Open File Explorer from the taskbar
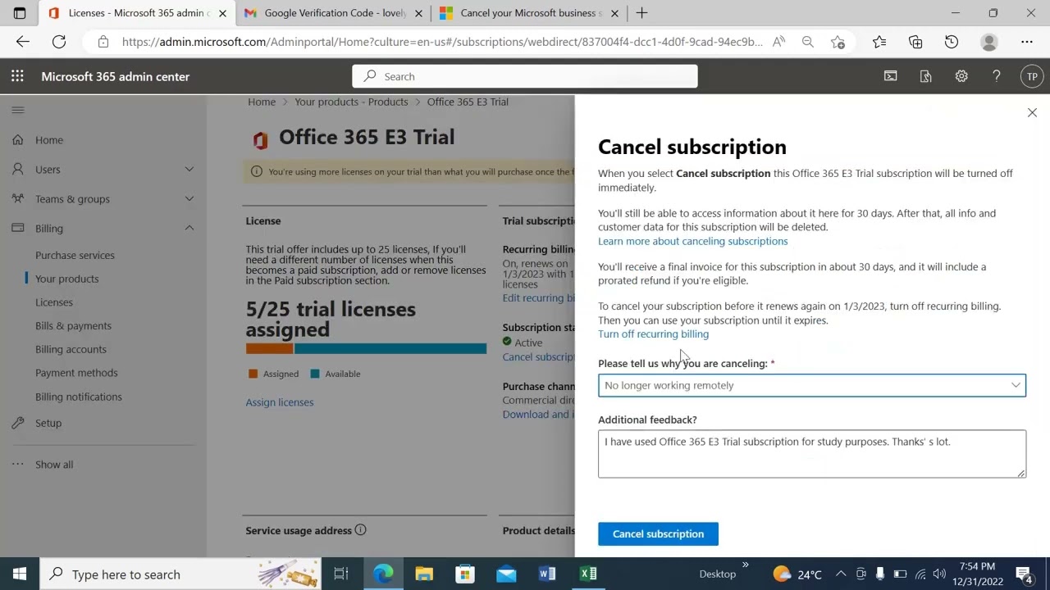Screen dimensions: 1050x590 click(424, 574)
